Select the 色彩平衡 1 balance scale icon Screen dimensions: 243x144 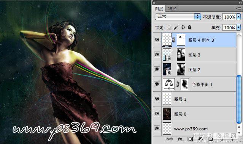click(x=169, y=84)
